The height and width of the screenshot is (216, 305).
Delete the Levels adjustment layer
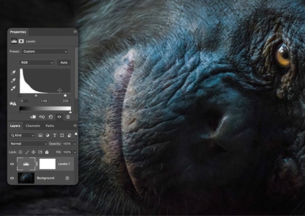point(68,117)
